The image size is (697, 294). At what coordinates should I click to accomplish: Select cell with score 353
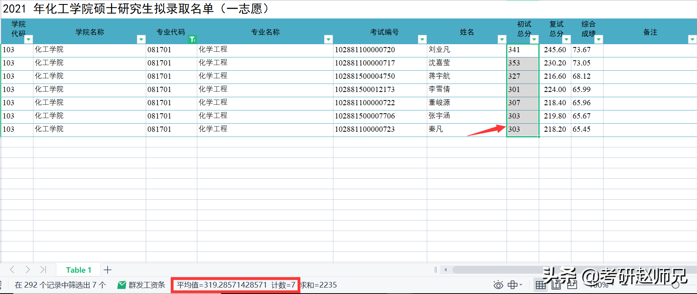click(x=523, y=63)
